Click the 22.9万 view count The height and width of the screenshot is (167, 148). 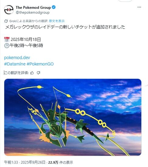click(53, 162)
